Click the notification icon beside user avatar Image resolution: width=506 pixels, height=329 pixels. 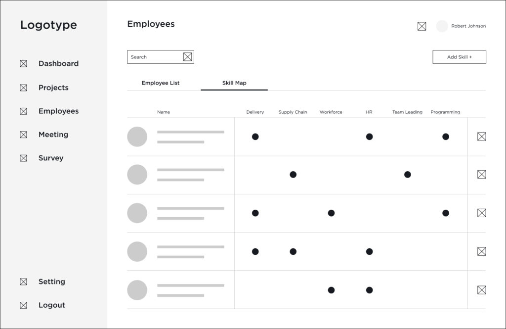(422, 26)
